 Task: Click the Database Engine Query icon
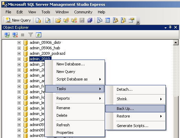tap(38, 20)
